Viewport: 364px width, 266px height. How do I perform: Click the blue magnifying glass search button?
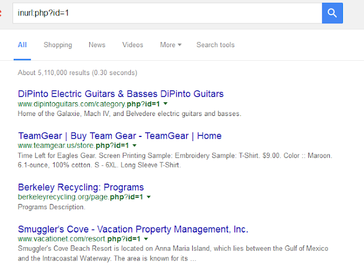coord(332,12)
